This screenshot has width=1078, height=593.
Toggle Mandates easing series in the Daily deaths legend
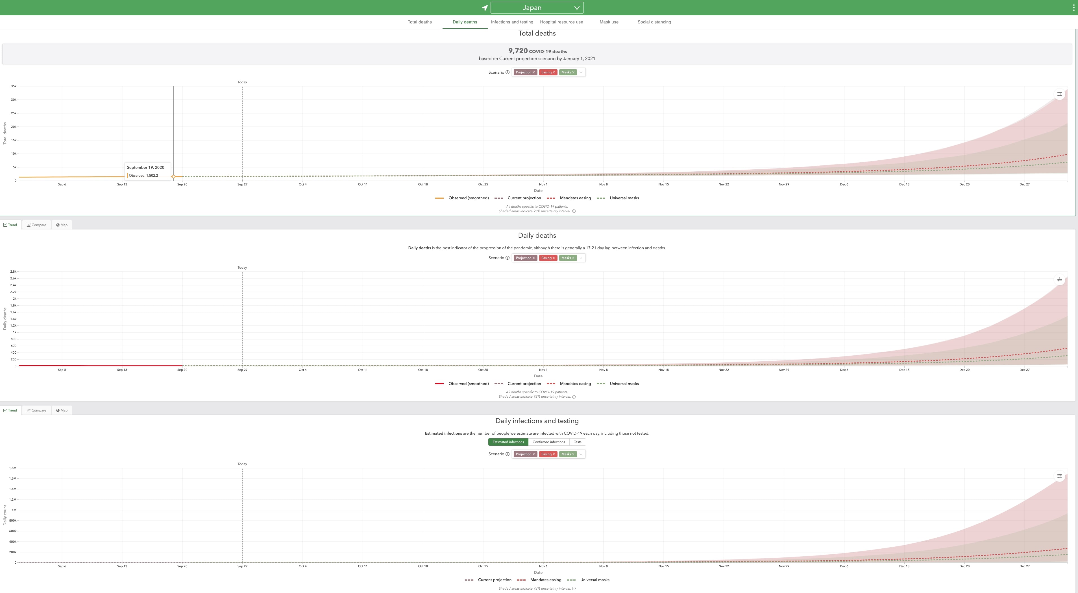pos(569,384)
